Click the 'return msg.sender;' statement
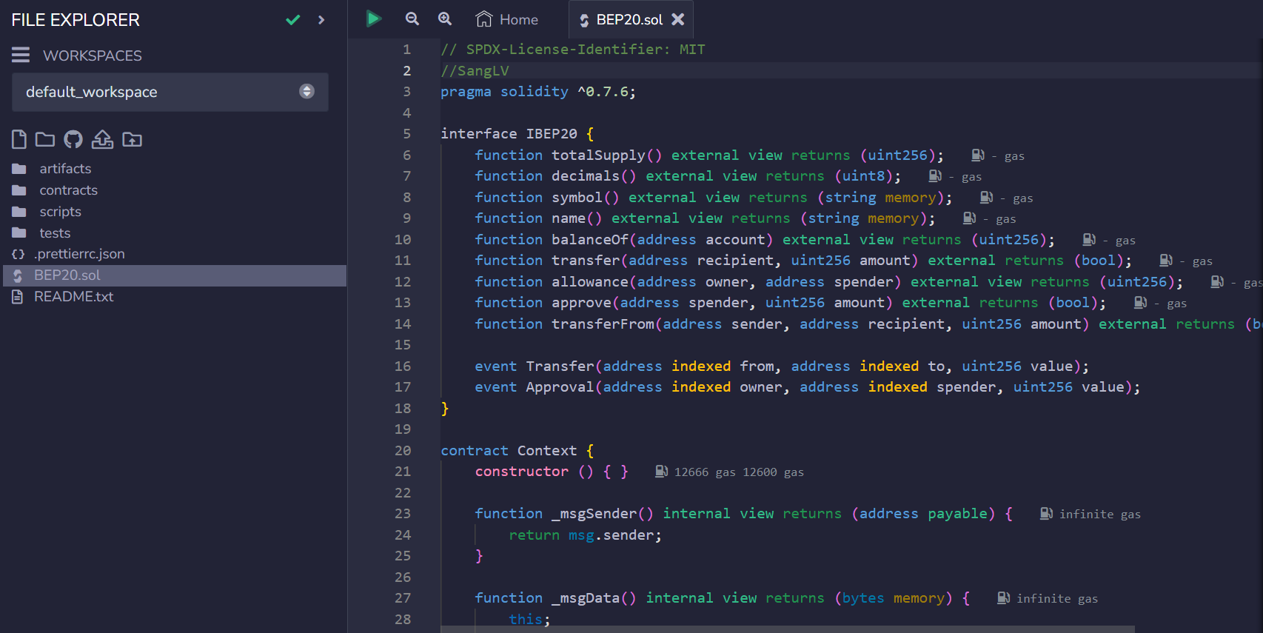 click(x=586, y=535)
